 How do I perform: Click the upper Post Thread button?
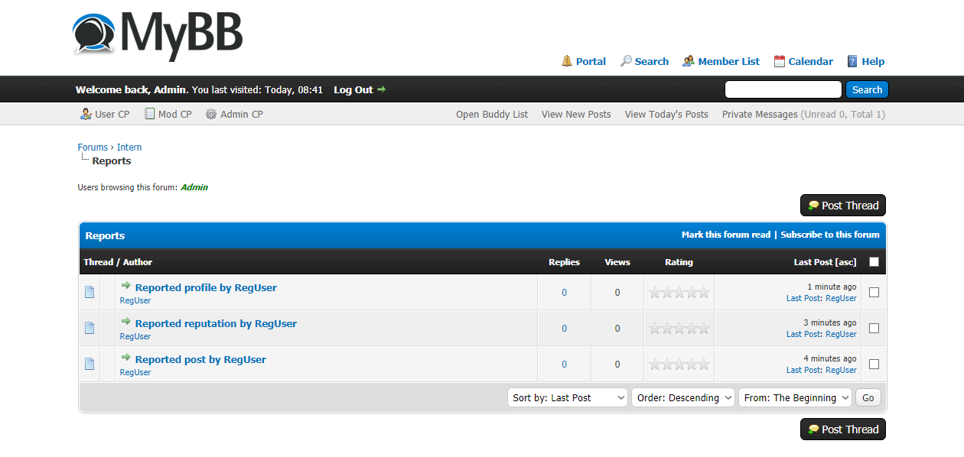843,206
